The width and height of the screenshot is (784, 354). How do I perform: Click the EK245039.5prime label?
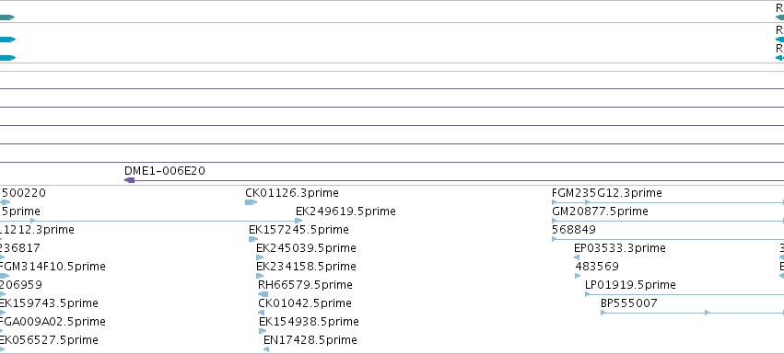[x=306, y=248]
